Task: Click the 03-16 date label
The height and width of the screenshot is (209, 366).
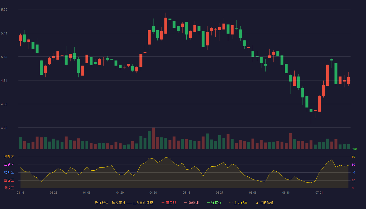Action: 20,193
